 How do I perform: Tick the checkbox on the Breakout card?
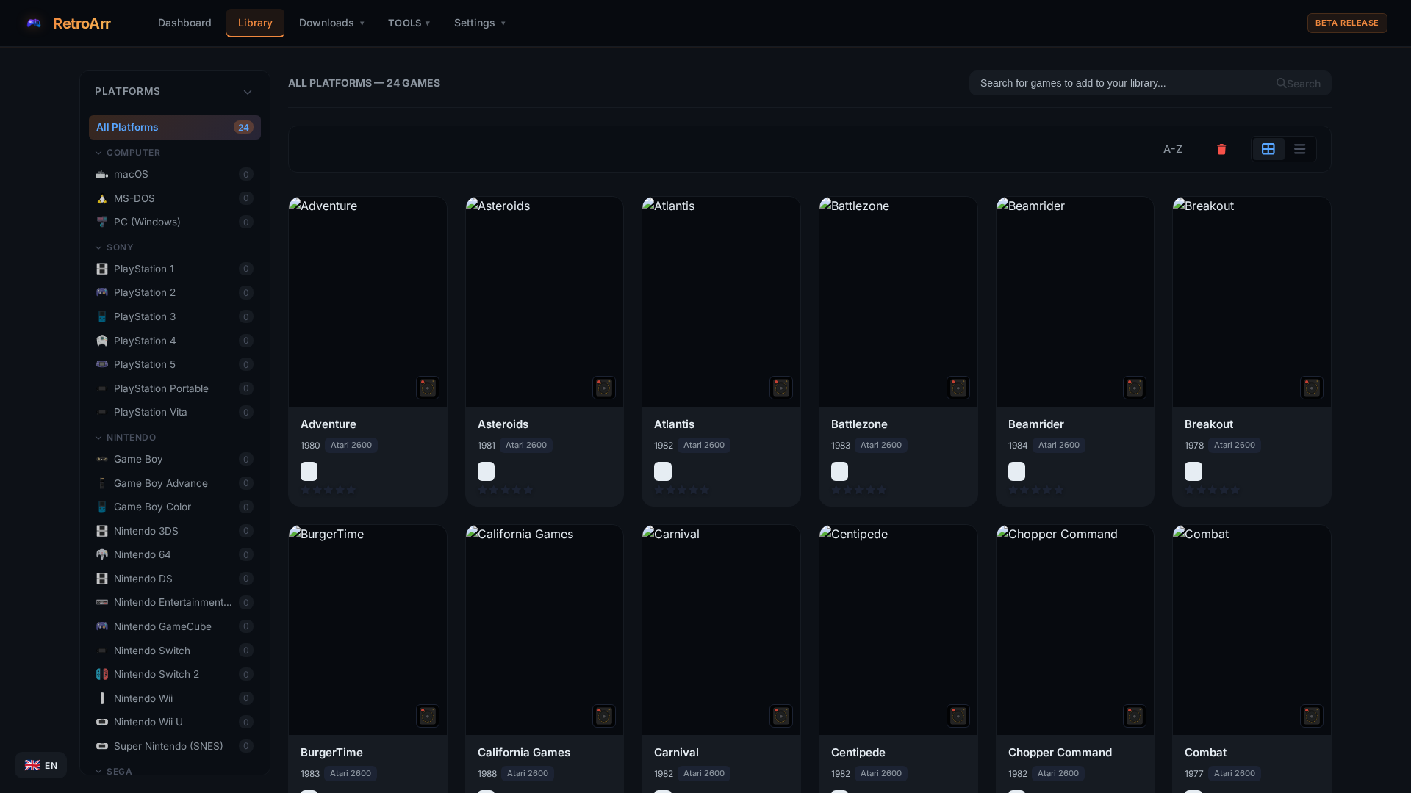click(1193, 471)
